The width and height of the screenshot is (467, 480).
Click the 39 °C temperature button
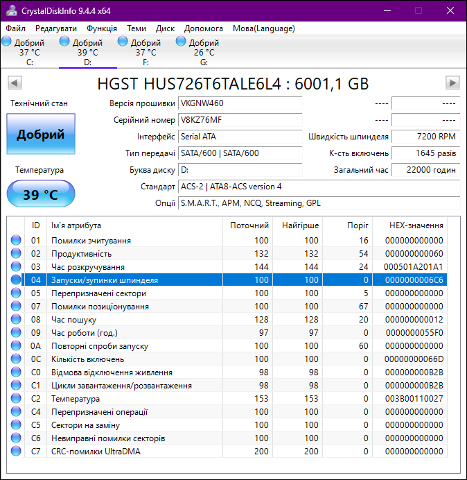coord(41,194)
